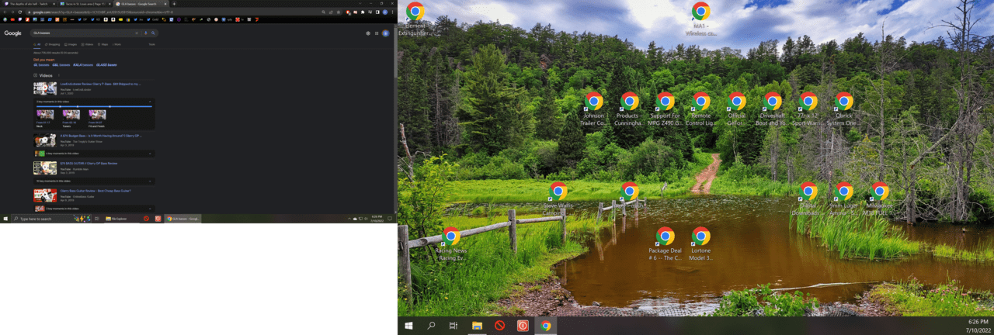Screen dimensions: 994x335
Task: Collapse key moments of LowEndLobster video
Action: coord(150,102)
